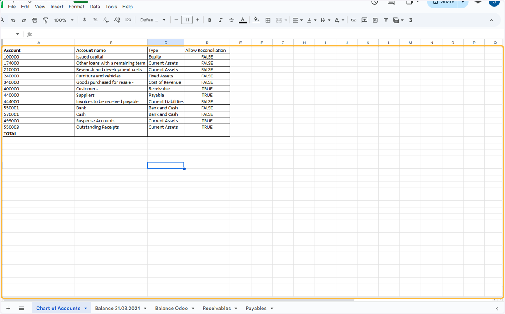This screenshot has height=314, width=505.
Task: Toggle bold formatting
Action: coord(210,20)
